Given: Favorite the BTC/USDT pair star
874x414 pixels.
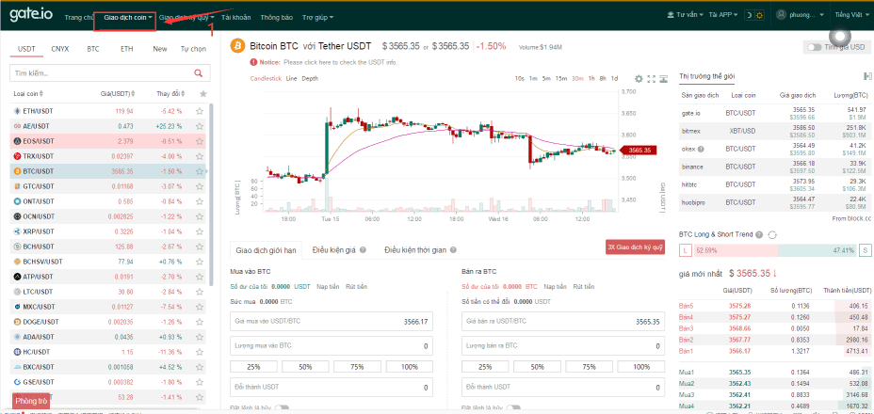Looking at the screenshot, I should tap(200, 171).
